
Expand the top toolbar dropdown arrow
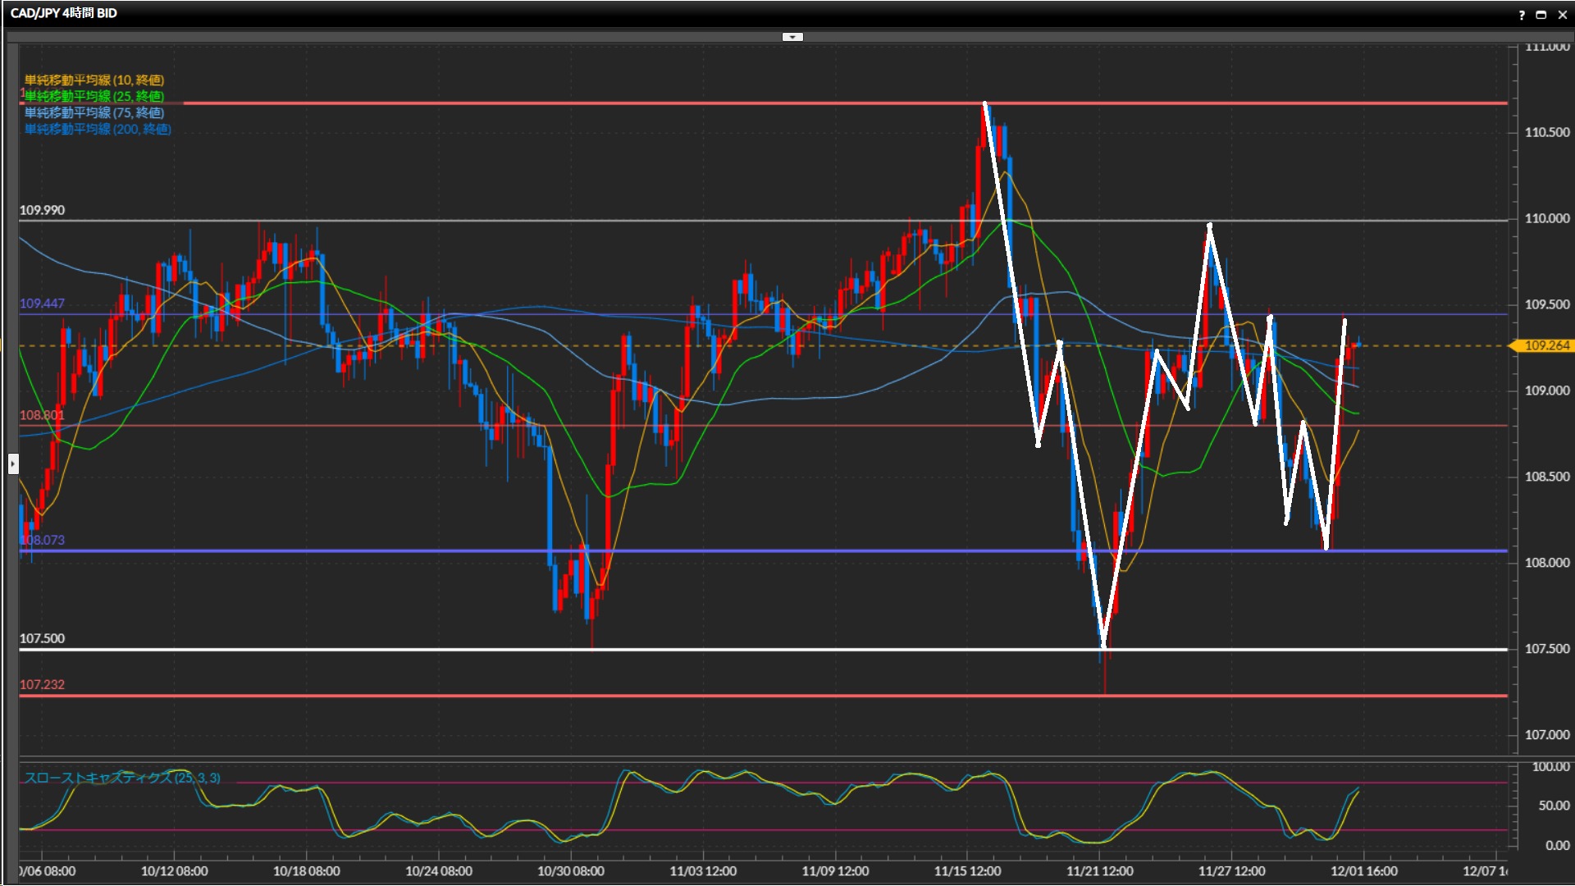point(792,37)
